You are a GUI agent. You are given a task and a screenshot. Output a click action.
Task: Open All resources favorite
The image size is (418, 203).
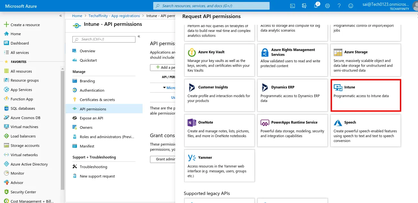click(18, 71)
